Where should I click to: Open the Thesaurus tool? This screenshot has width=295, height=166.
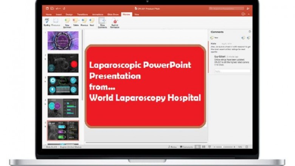tap(56, 22)
